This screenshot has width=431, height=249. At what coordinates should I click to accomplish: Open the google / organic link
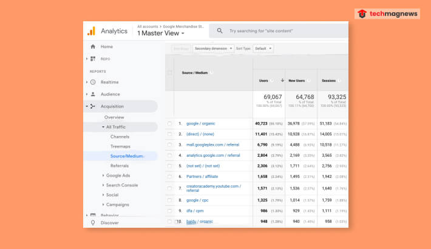pyautogui.click(x=201, y=123)
